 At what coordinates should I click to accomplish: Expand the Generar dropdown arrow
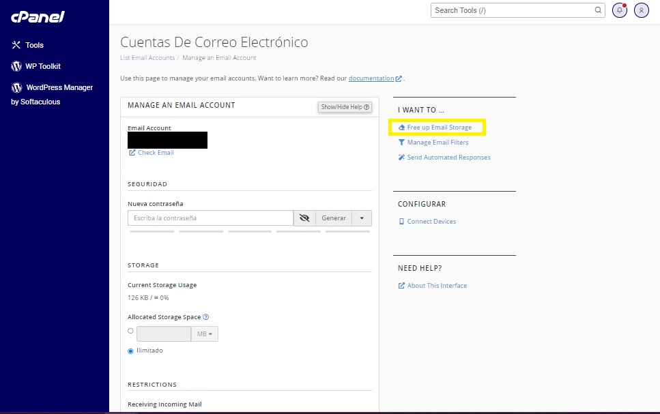[x=362, y=218]
